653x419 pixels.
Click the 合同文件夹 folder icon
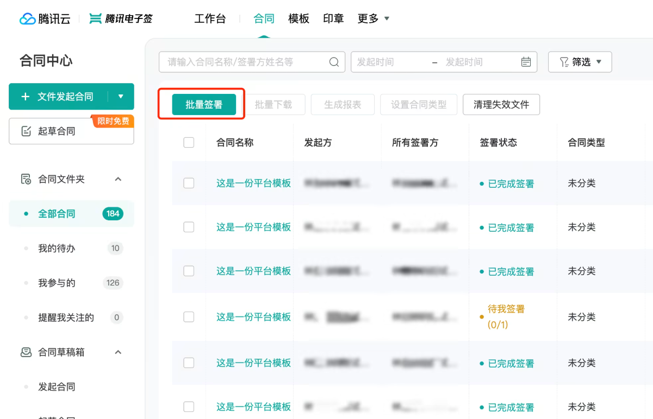26,179
